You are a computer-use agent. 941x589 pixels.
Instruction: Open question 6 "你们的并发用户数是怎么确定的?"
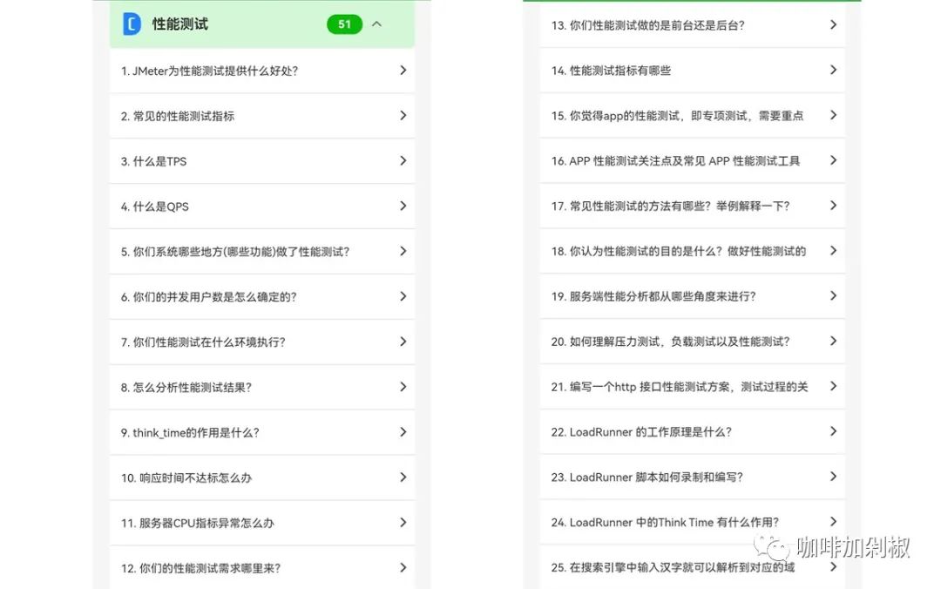click(262, 296)
